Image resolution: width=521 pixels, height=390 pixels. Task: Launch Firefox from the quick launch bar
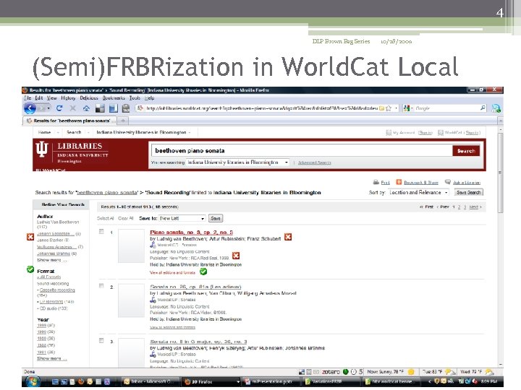[81, 382]
